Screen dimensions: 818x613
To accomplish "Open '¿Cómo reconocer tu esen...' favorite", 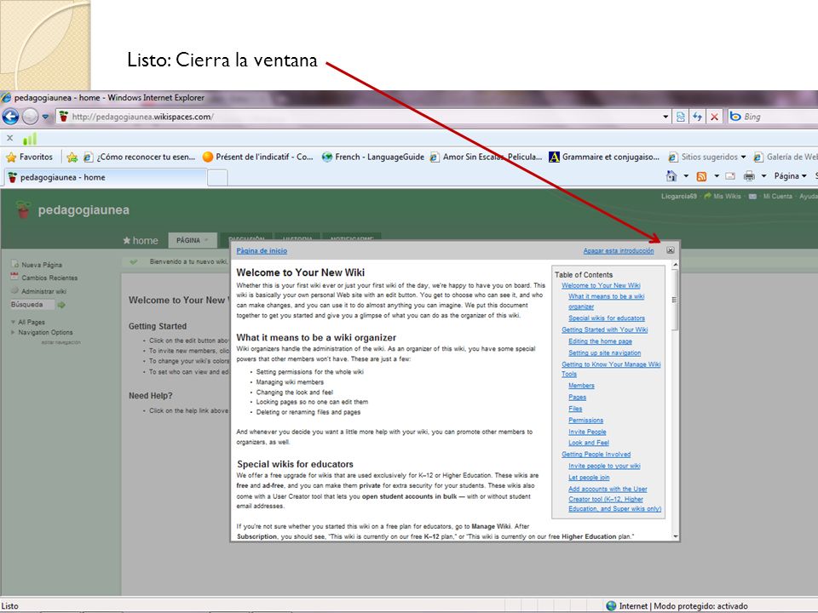I will pos(139,157).
